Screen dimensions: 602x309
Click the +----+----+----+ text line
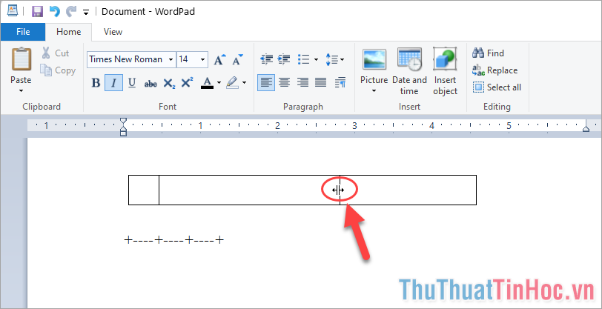pyautogui.click(x=174, y=240)
